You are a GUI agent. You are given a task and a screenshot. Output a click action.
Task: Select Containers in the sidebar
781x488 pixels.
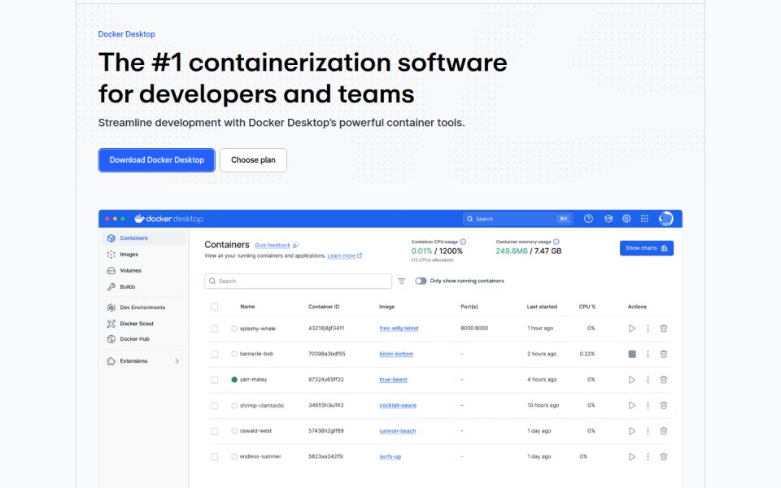[x=144, y=238]
